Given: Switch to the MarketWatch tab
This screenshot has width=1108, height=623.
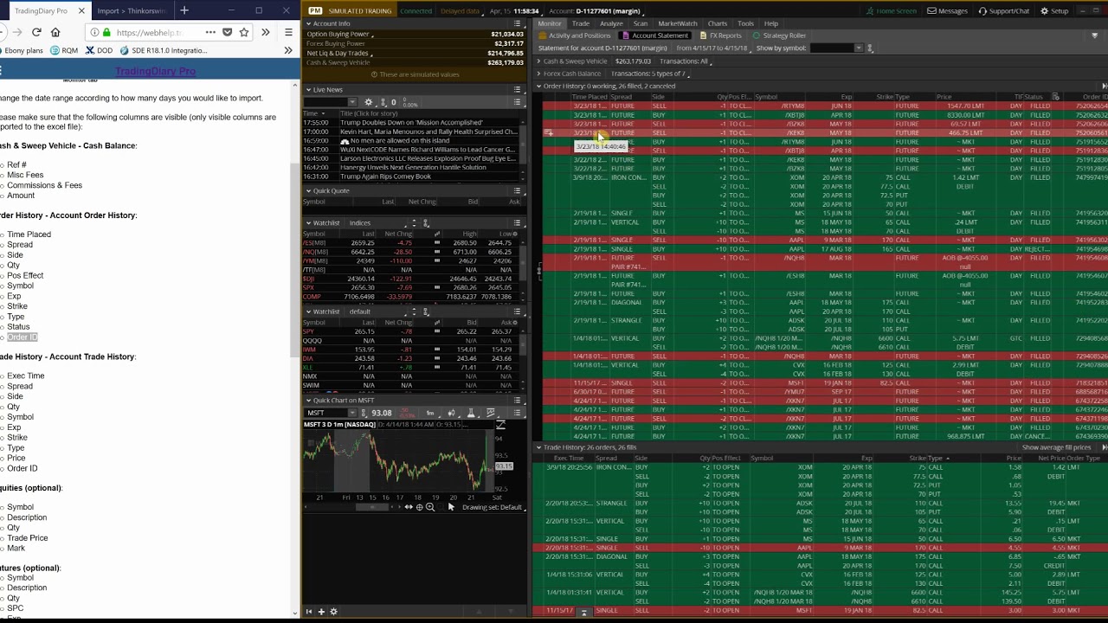Looking at the screenshot, I should (x=678, y=23).
